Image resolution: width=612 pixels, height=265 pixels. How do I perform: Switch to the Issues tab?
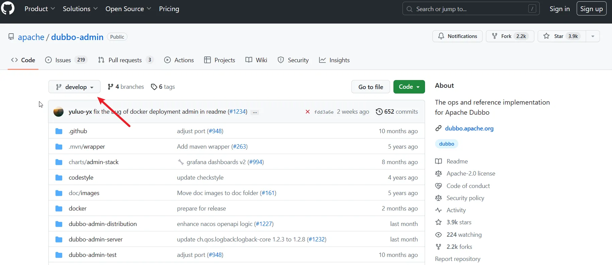pyautogui.click(x=66, y=60)
